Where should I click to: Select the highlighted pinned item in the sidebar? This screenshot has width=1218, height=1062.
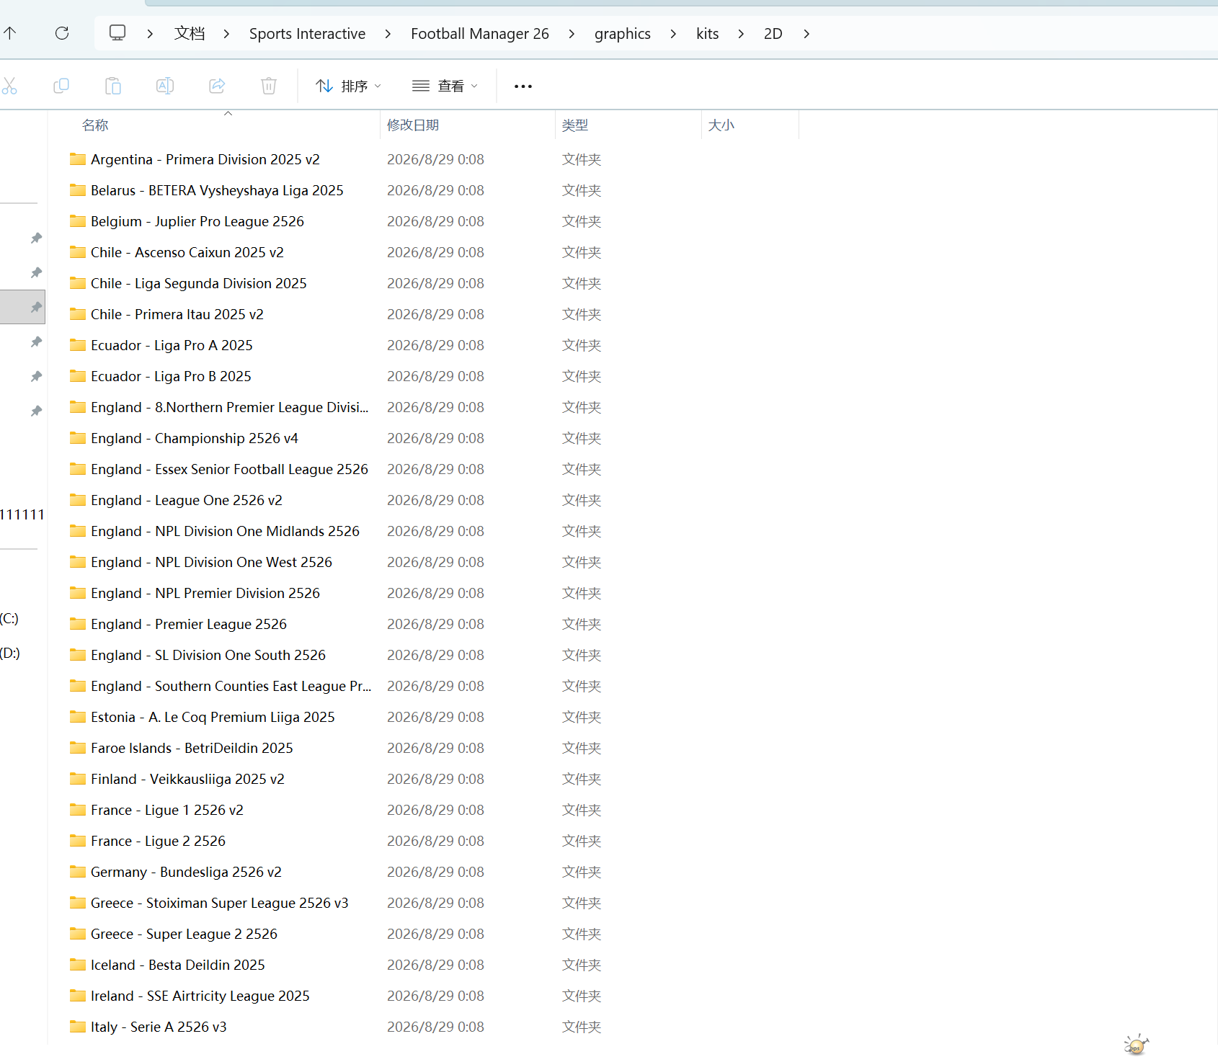click(22, 307)
